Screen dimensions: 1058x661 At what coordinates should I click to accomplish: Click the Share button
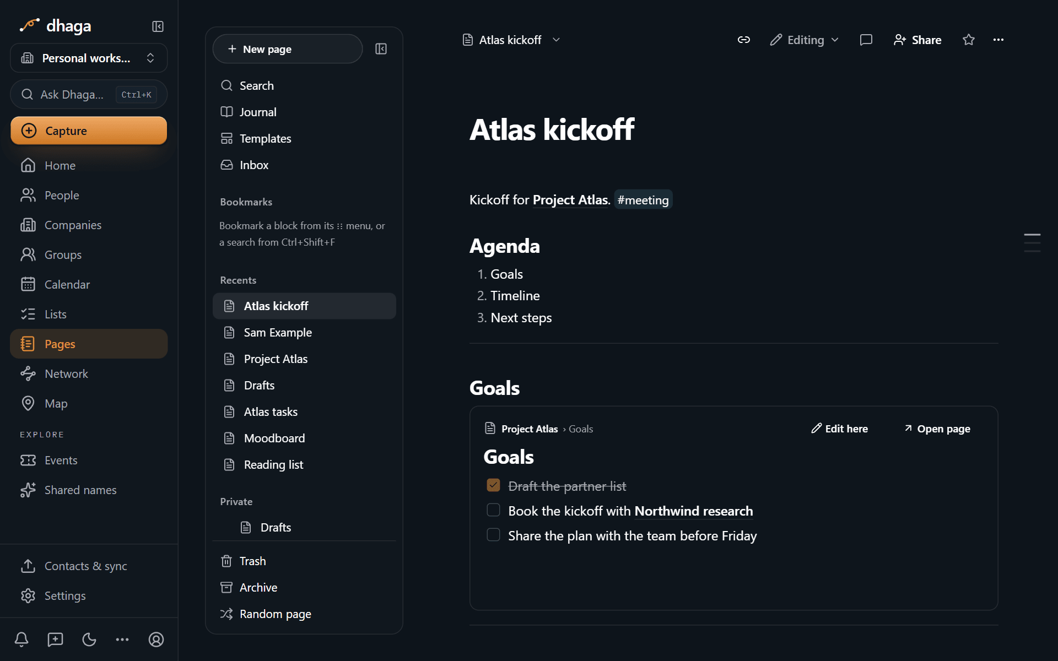click(x=917, y=40)
